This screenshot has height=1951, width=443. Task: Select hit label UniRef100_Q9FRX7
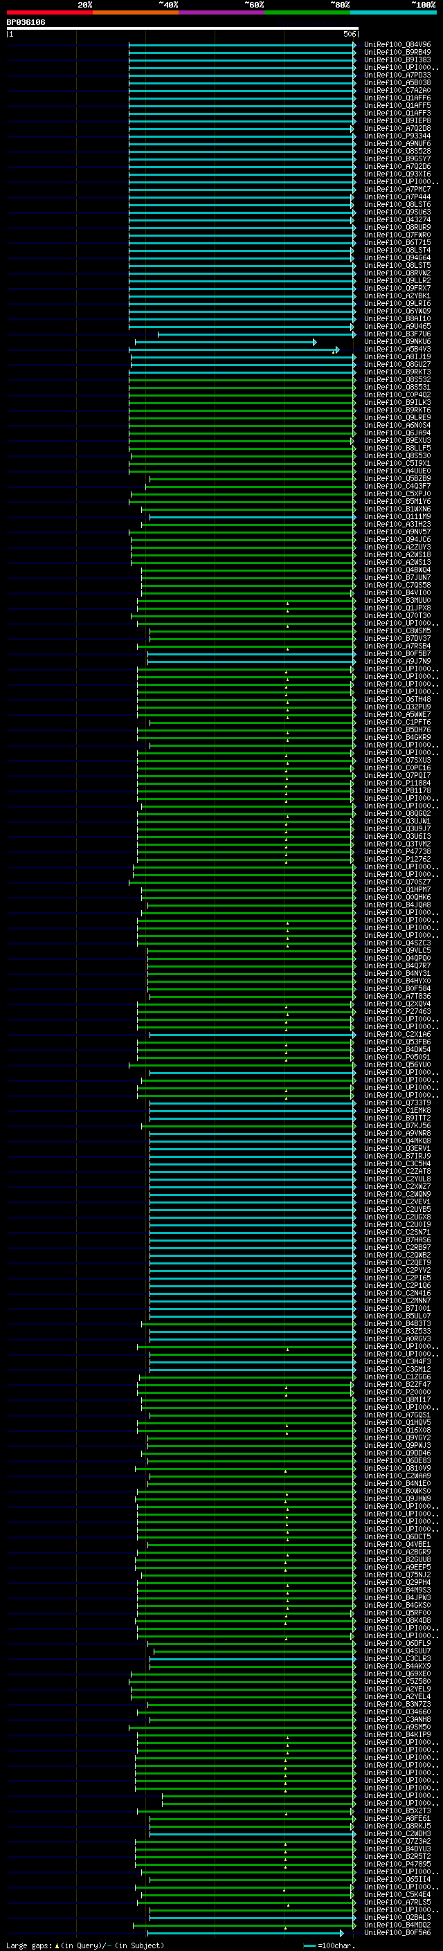tap(397, 288)
